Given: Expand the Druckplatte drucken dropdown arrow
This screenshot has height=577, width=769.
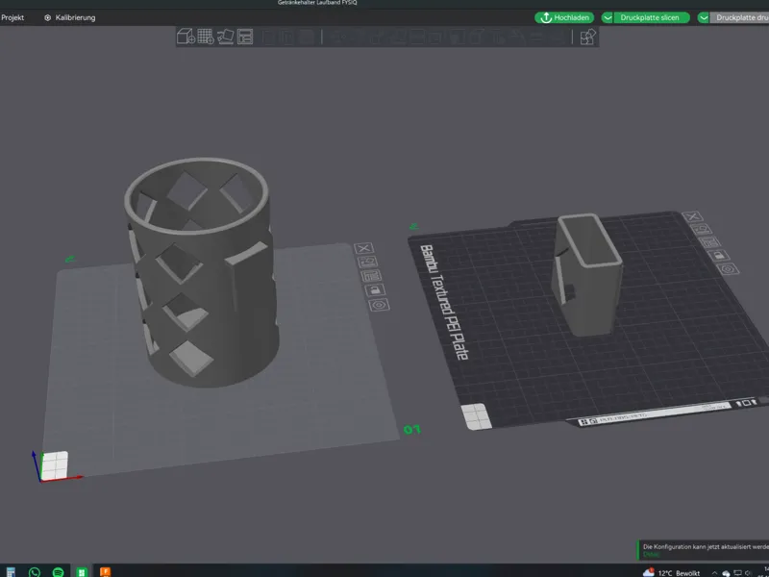Looking at the screenshot, I should coord(704,17).
